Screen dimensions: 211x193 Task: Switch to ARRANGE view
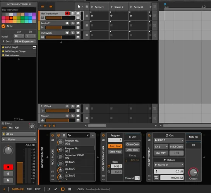18,189
